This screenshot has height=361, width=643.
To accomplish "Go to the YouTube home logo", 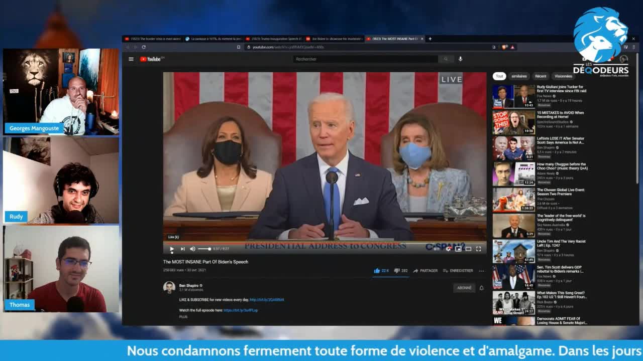I will coord(151,59).
